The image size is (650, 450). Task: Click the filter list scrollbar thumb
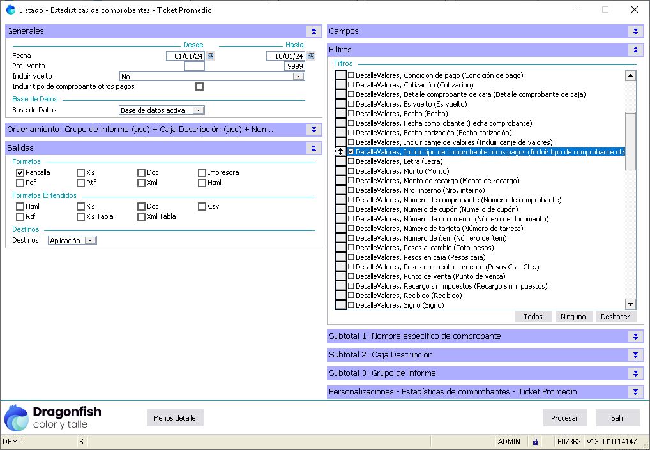[630, 141]
